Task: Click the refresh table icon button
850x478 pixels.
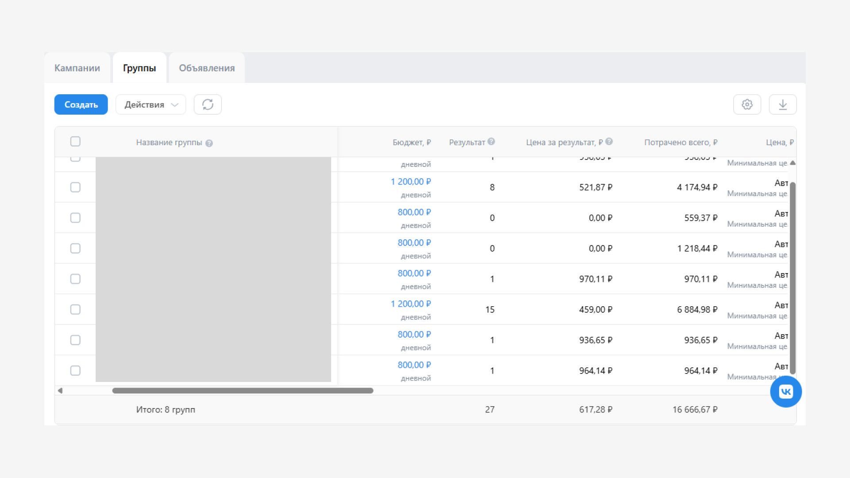Action: pos(208,104)
